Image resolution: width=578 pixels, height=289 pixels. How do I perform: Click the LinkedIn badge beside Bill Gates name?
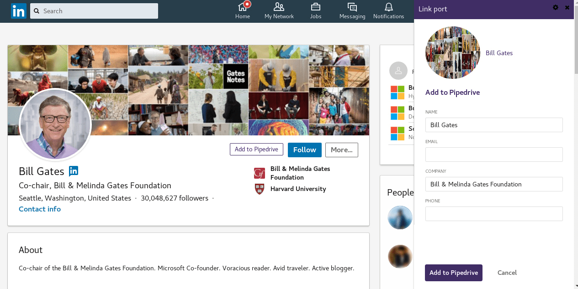(74, 171)
